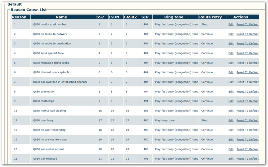
Task: Reset Q850 no user responding to default
Action: pyautogui.click(x=248, y=130)
